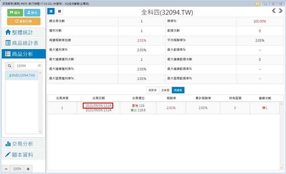Zoom in with the plus button

tap(28, 169)
